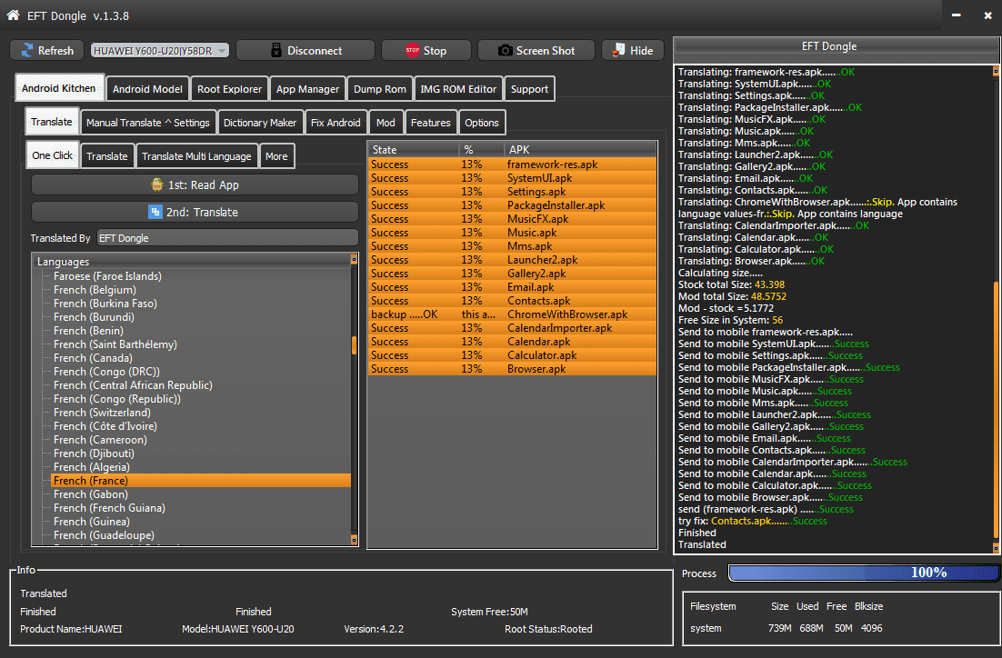The height and width of the screenshot is (658, 1002).
Task: Select the SystemUI.apk row
Action: (513, 178)
